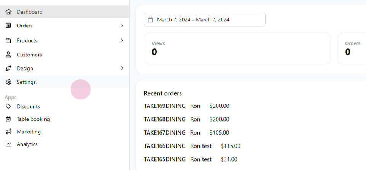This screenshot has height=170, width=366.
Task: Open the Customers page
Action: (65, 55)
